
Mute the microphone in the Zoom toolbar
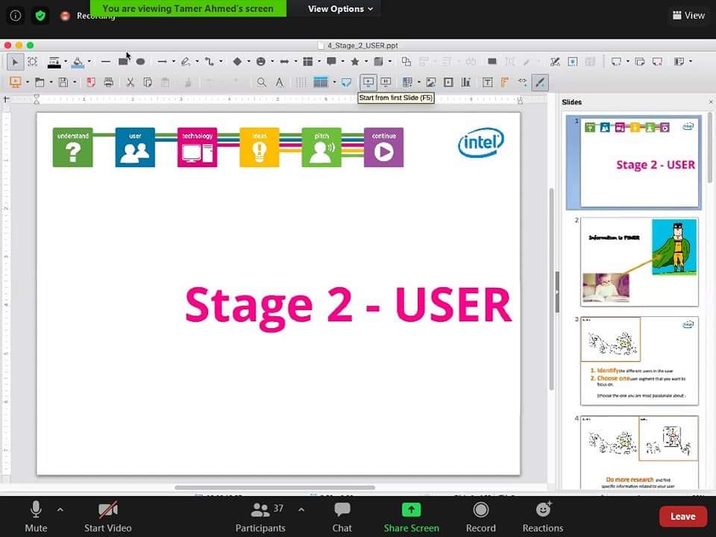pyautogui.click(x=35, y=515)
